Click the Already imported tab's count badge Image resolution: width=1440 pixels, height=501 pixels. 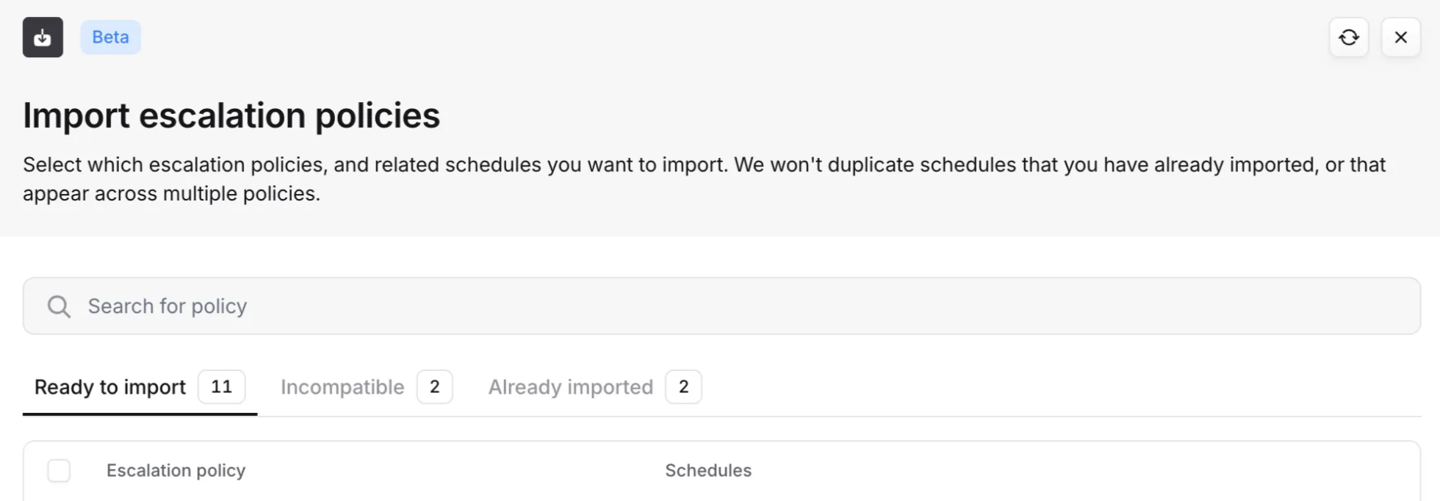[x=683, y=387]
